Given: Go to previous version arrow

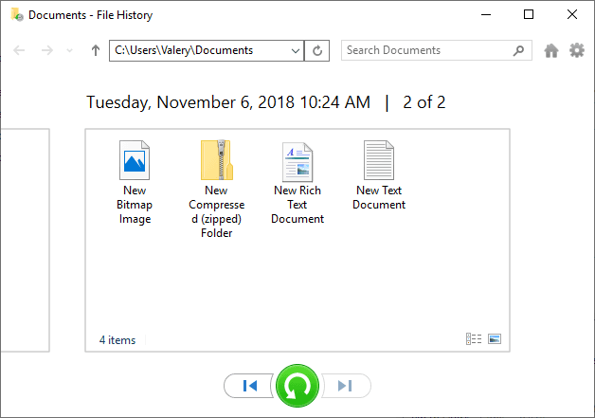Looking at the screenshot, I should (x=249, y=386).
